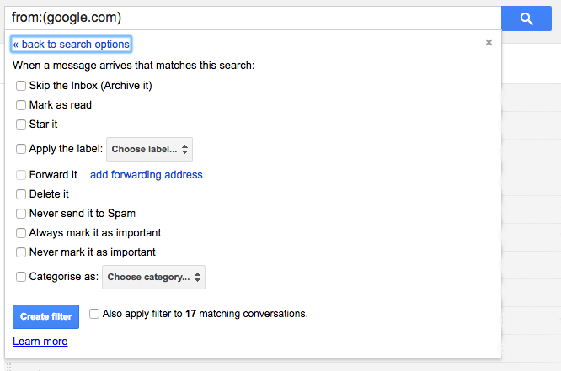Open the Learn more link
The image size is (561, 371).
point(40,342)
